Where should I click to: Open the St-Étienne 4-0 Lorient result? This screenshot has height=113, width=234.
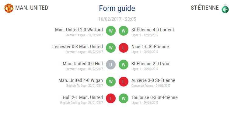pyautogui.click(x=153, y=30)
